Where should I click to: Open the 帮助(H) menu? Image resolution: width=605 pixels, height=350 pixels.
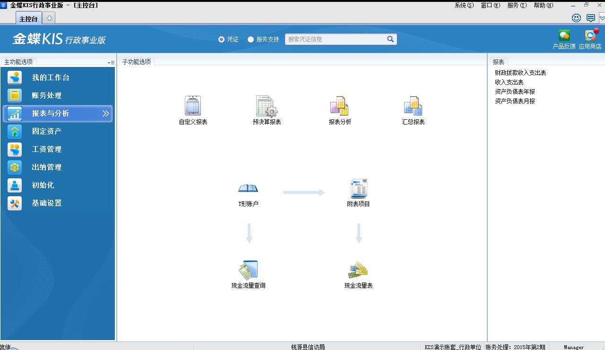pos(543,5)
